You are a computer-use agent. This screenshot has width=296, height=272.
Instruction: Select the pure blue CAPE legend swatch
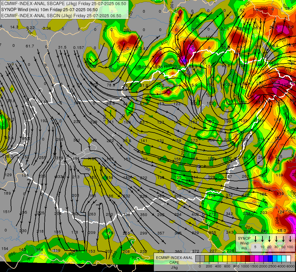[x=270, y=258]
